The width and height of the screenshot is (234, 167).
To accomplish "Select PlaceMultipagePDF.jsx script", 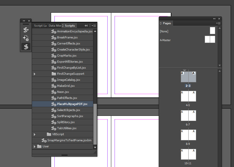I will coord(63,104).
